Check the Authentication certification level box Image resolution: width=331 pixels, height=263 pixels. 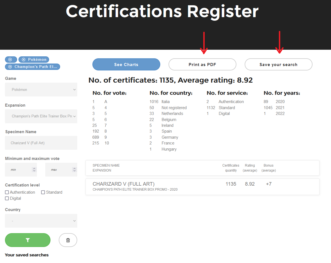(x=7, y=192)
